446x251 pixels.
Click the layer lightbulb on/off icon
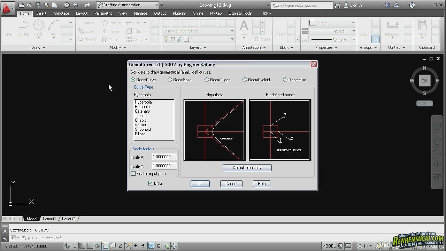[167, 39]
